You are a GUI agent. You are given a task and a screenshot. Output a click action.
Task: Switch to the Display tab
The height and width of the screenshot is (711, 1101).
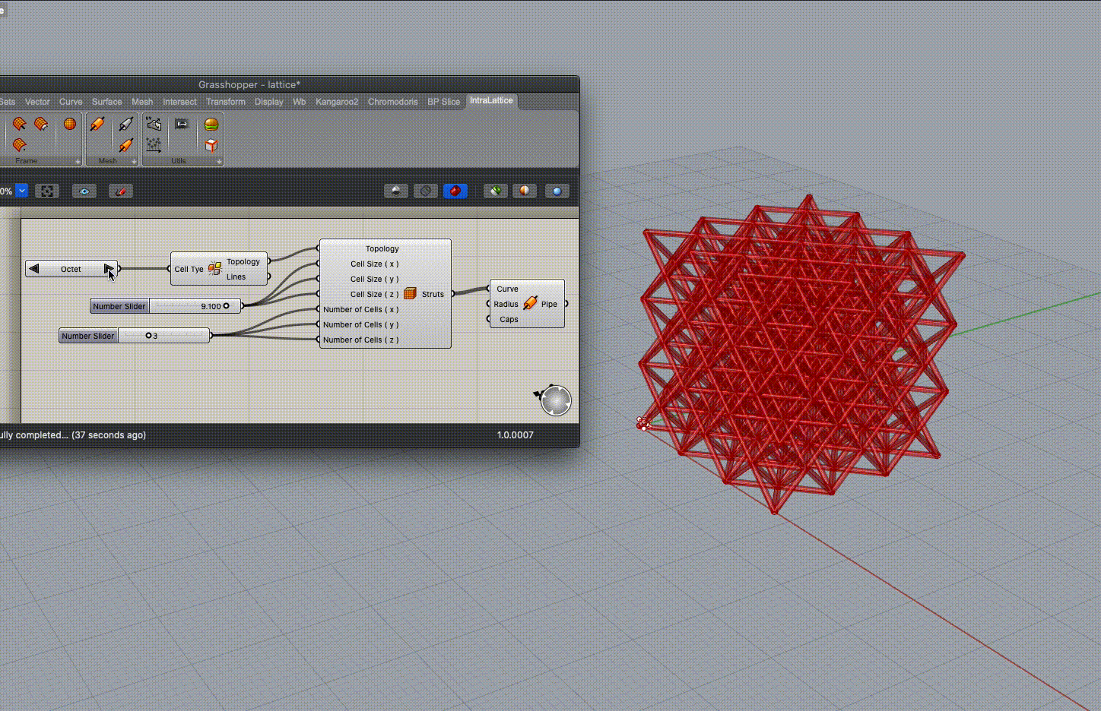coord(269,102)
